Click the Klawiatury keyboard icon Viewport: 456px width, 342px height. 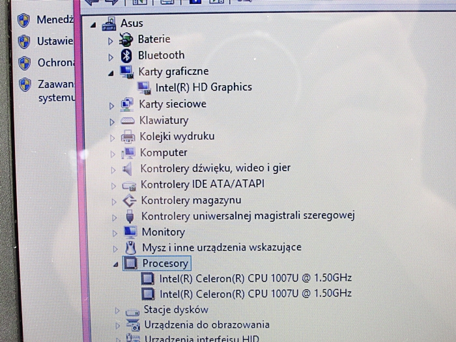pos(128,121)
